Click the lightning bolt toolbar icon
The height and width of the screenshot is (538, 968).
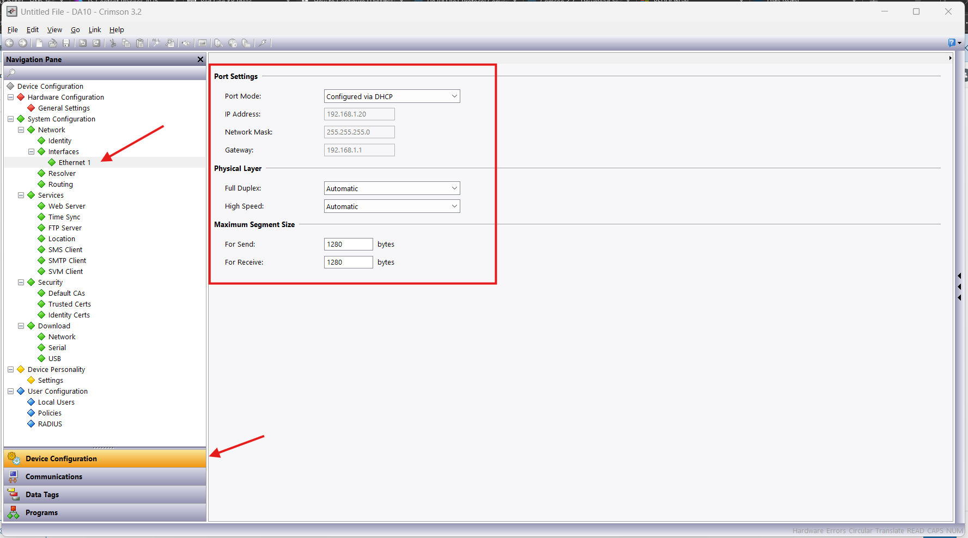point(262,43)
